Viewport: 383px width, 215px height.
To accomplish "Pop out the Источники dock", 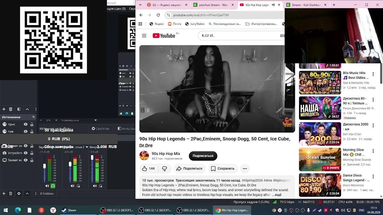I will point(34,117).
